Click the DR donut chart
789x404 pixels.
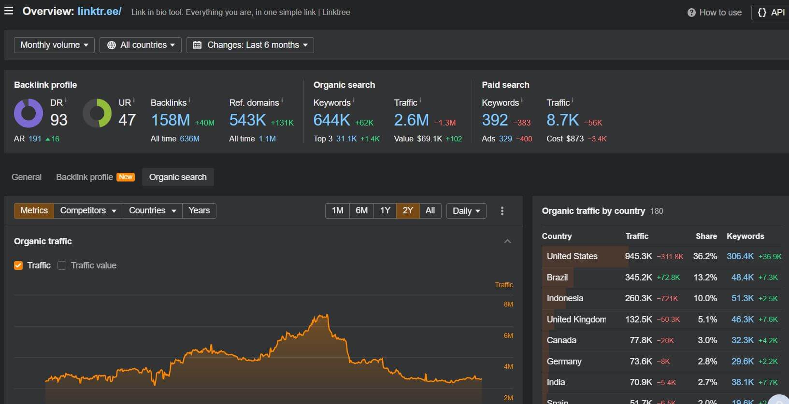[29, 113]
